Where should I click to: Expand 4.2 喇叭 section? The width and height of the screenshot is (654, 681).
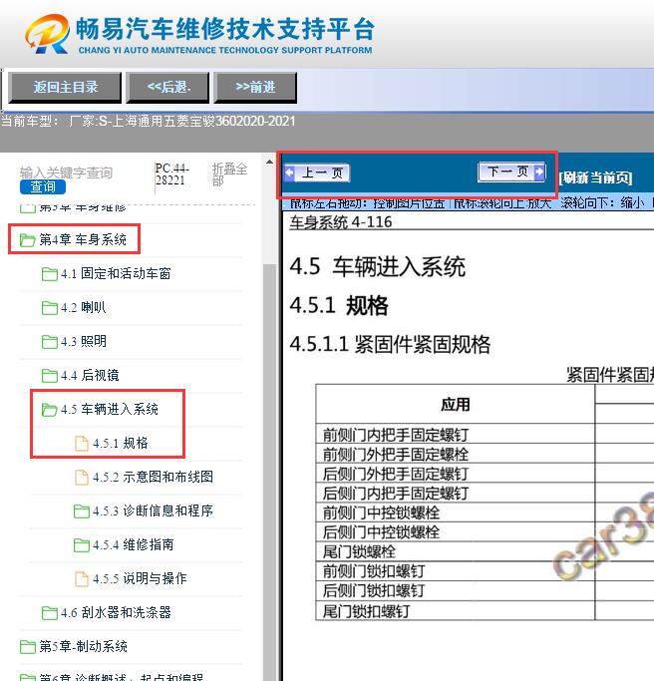click(x=83, y=307)
